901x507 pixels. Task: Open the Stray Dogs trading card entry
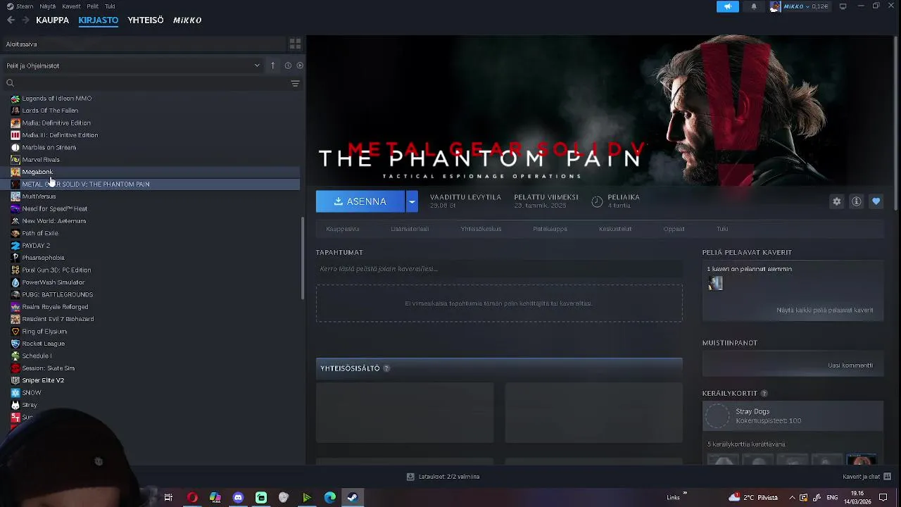pos(793,416)
